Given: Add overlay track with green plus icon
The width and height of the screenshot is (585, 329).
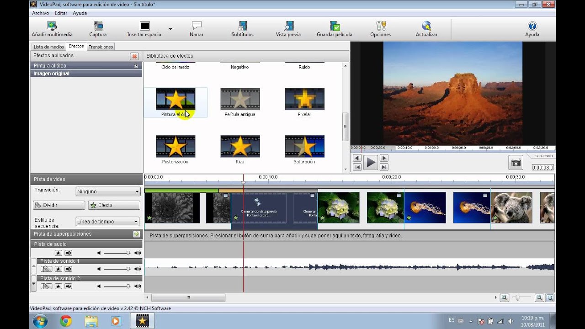Looking at the screenshot, I should pyautogui.click(x=136, y=234).
